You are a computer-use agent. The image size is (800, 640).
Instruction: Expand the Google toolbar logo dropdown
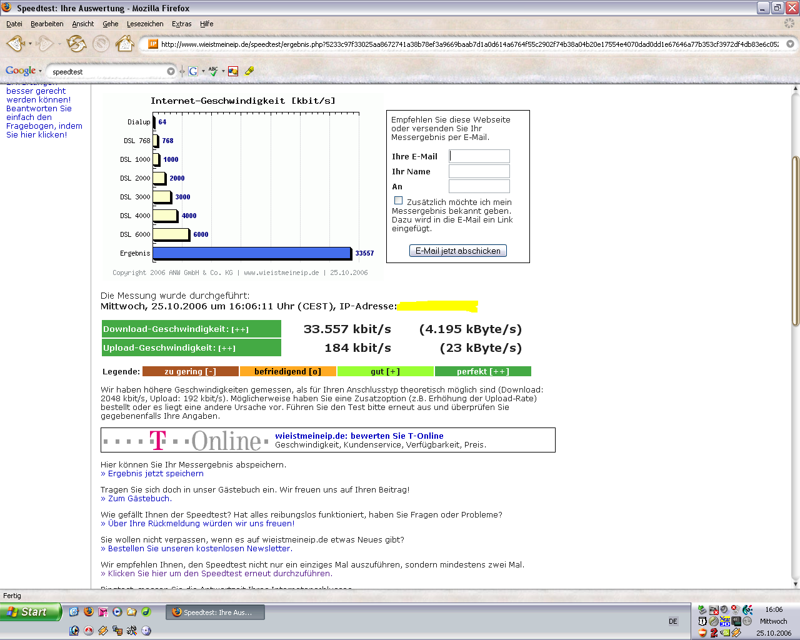coord(40,71)
